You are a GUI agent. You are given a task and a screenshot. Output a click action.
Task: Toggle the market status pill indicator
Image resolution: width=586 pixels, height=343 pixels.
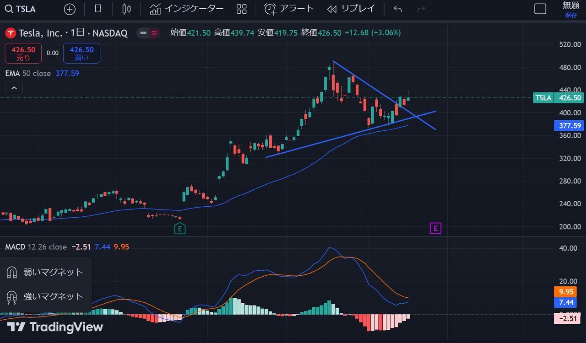click(149, 33)
